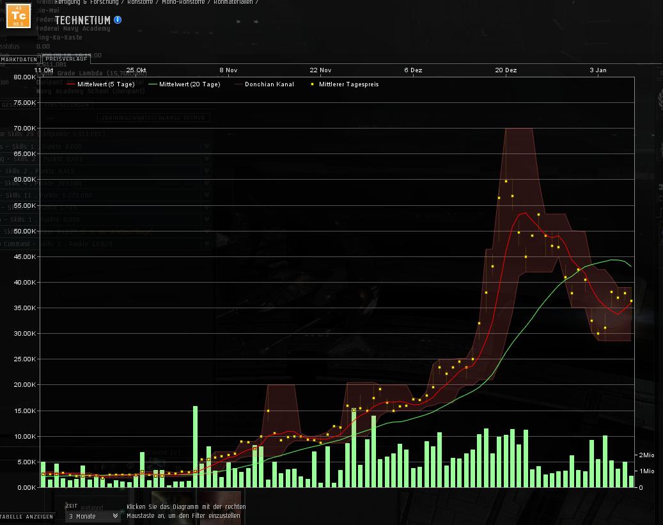Click the 11 Okt date axis label

[43, 70]
